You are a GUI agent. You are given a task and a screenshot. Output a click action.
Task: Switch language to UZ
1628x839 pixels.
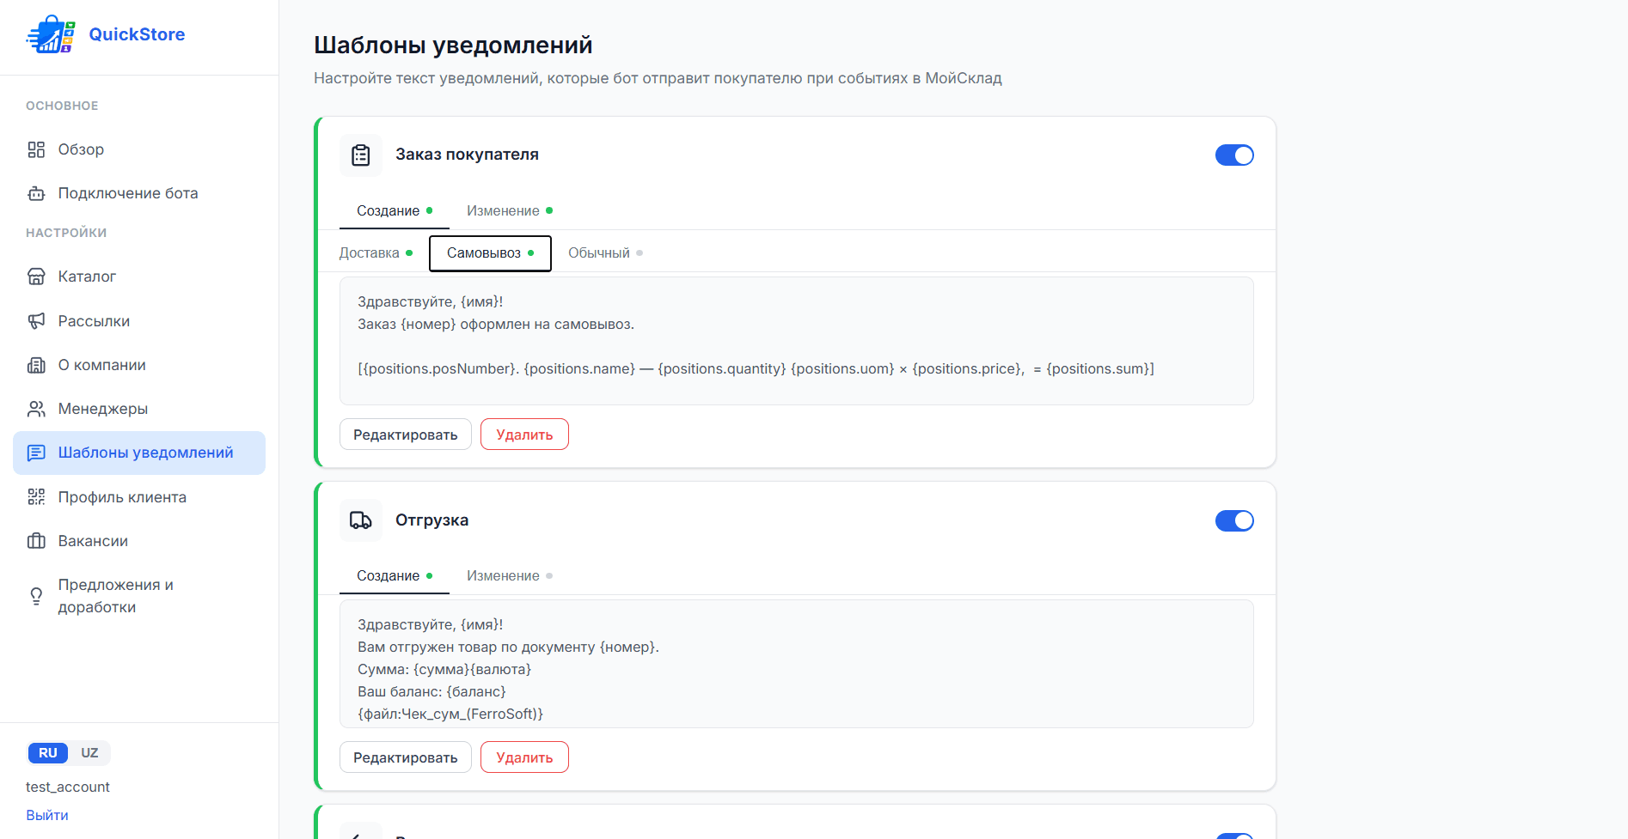point(89,753)
